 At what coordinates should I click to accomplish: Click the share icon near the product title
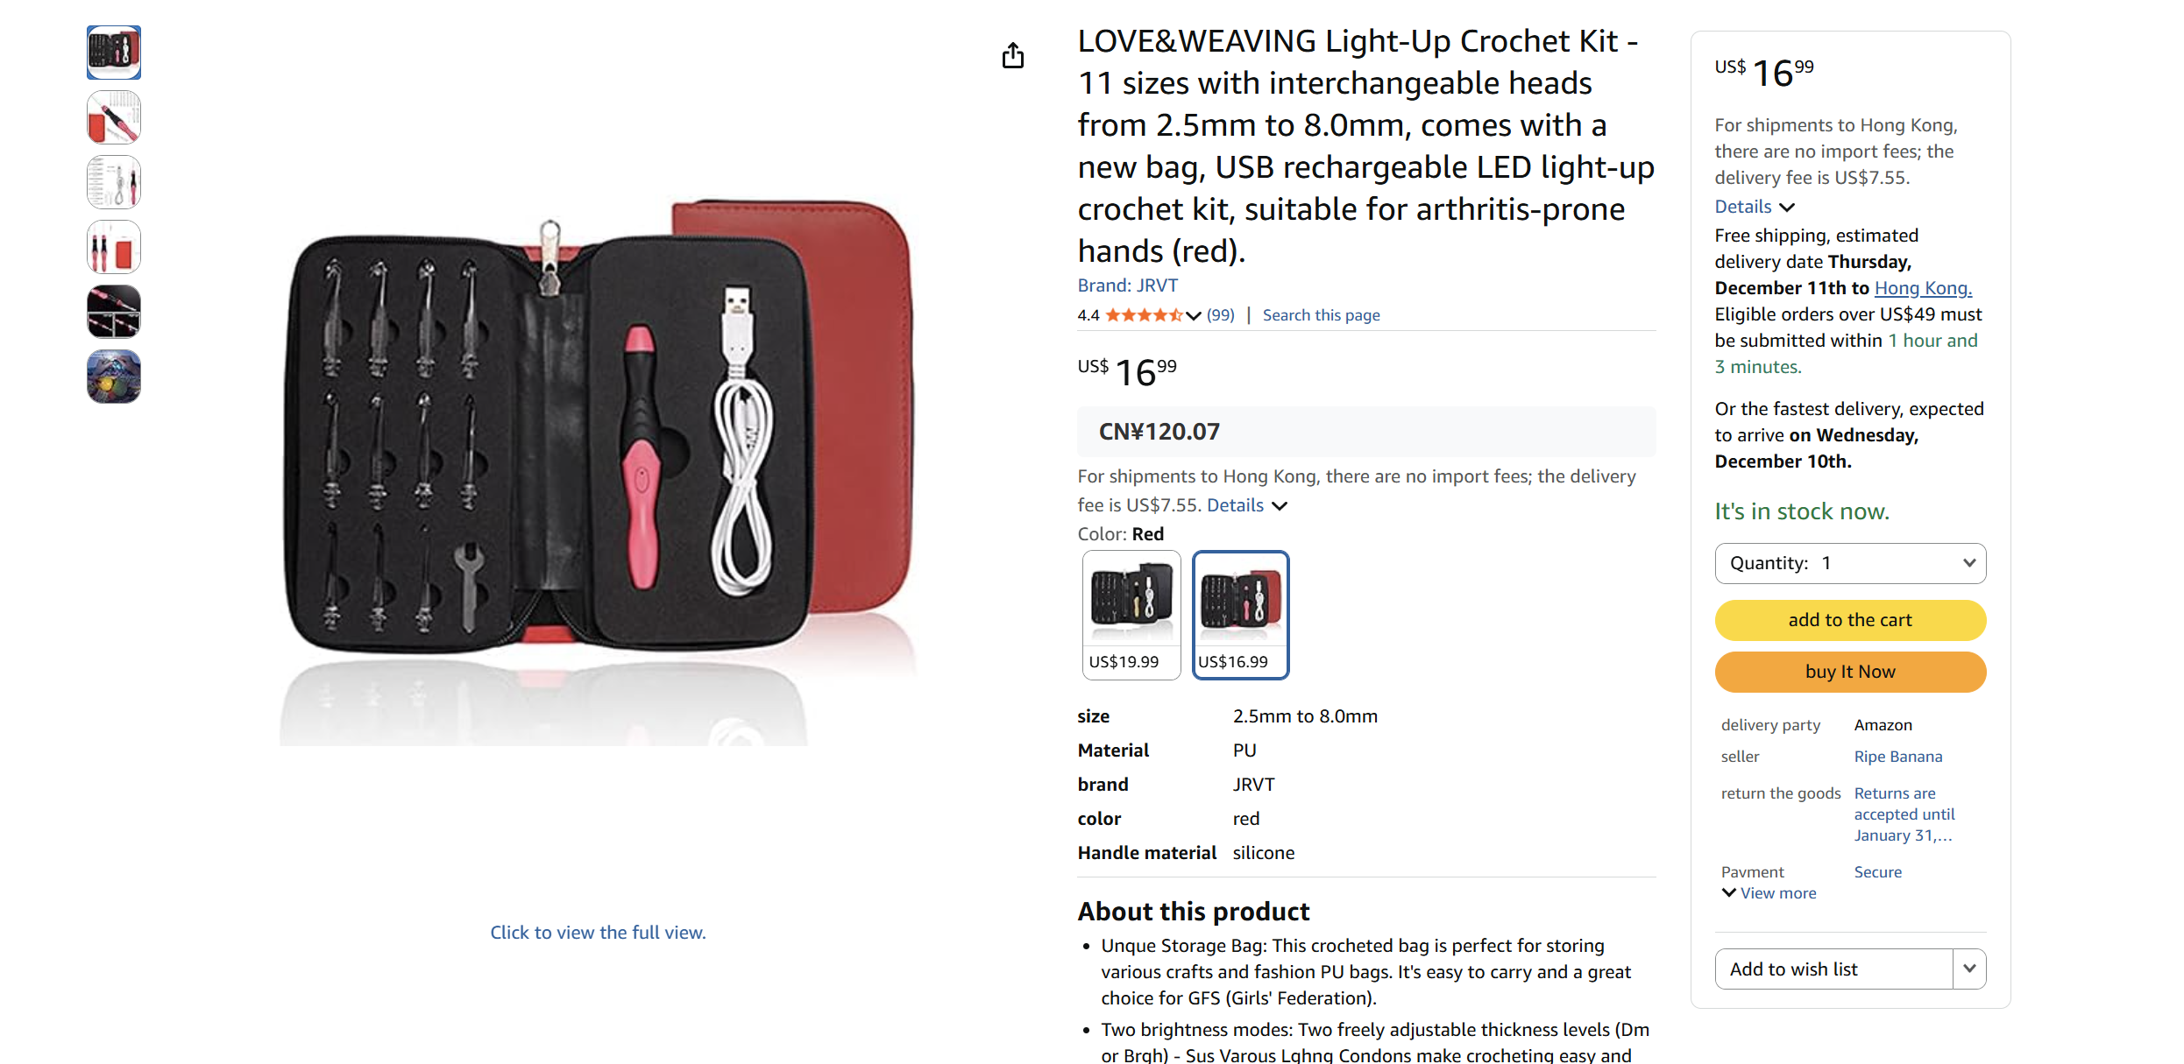point(1013,54)
